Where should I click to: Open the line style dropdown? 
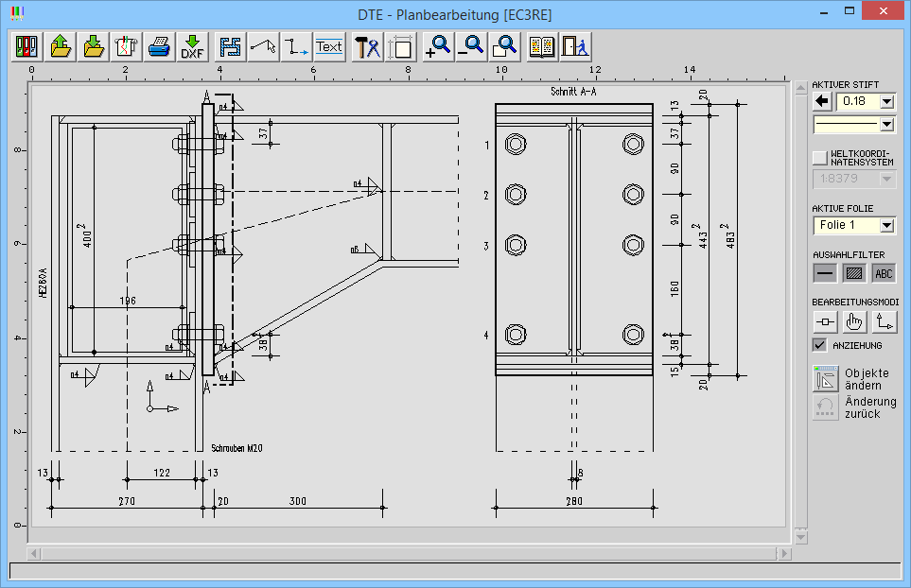[886, 124]
